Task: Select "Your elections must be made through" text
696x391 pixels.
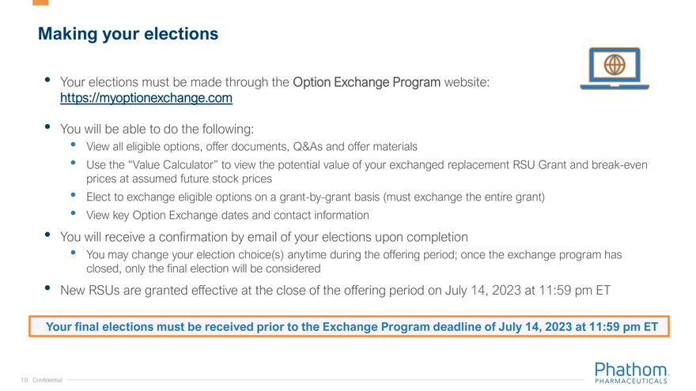Action: (x=175, y=81)
